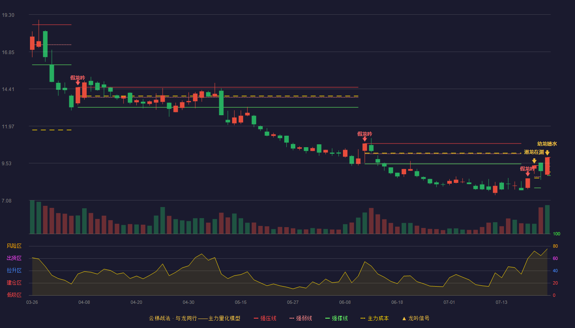This screenshot has height=328, width=575.
Task: Click the 05-15 date label
Action: pos(241,302)
